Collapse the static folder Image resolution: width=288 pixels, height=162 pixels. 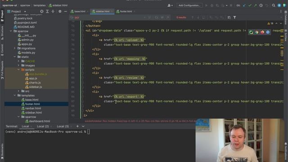point(15,57)
